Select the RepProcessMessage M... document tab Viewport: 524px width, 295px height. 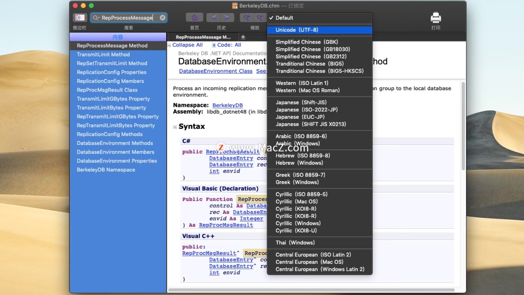pos(203,37)
